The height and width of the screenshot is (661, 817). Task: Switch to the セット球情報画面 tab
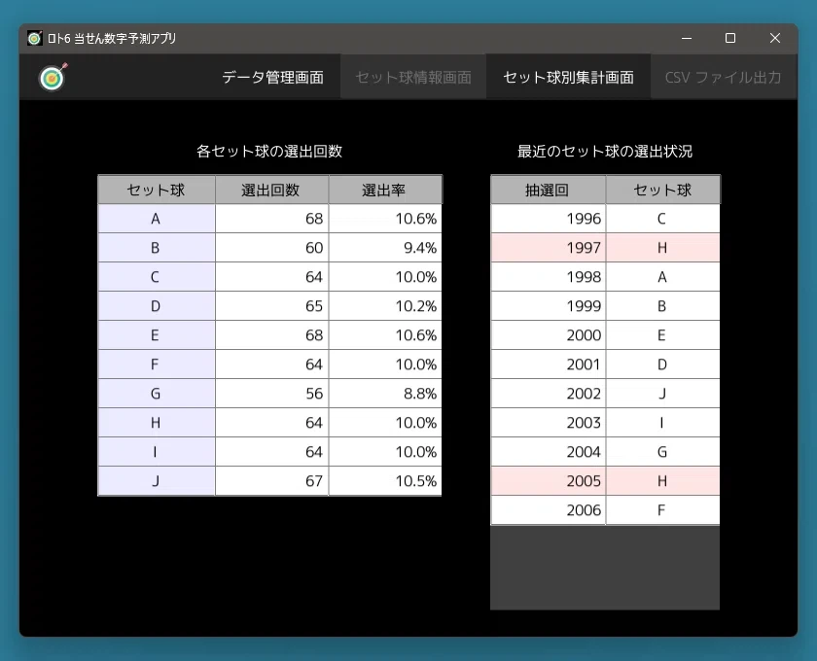pos(413,77)
